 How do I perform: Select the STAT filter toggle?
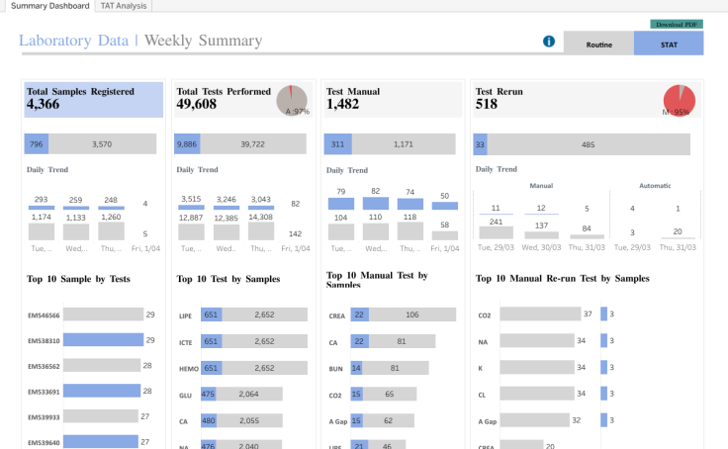point(669,45)
